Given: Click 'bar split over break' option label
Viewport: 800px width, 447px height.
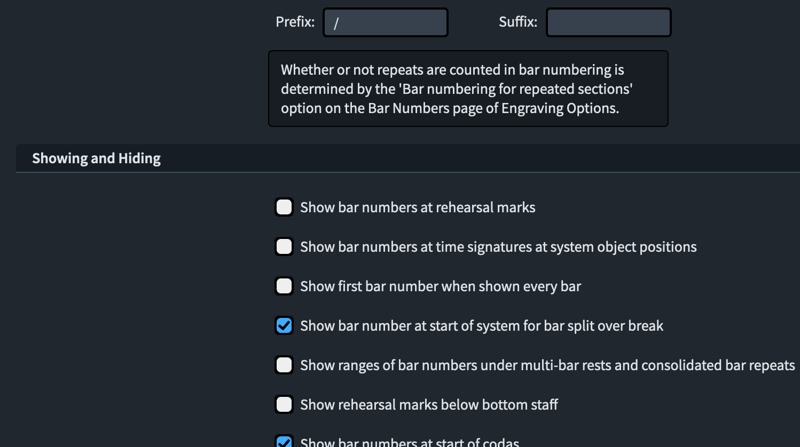Looking at the screenshot, I should pyautogui.click(x=482, y=326).
